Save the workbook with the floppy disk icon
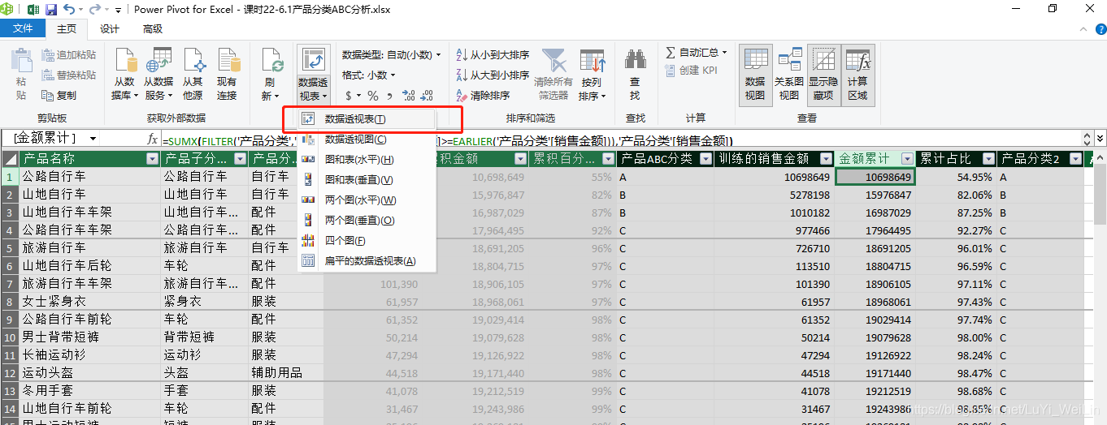The width and height of the screenshot is (1107, 425). 51,10
